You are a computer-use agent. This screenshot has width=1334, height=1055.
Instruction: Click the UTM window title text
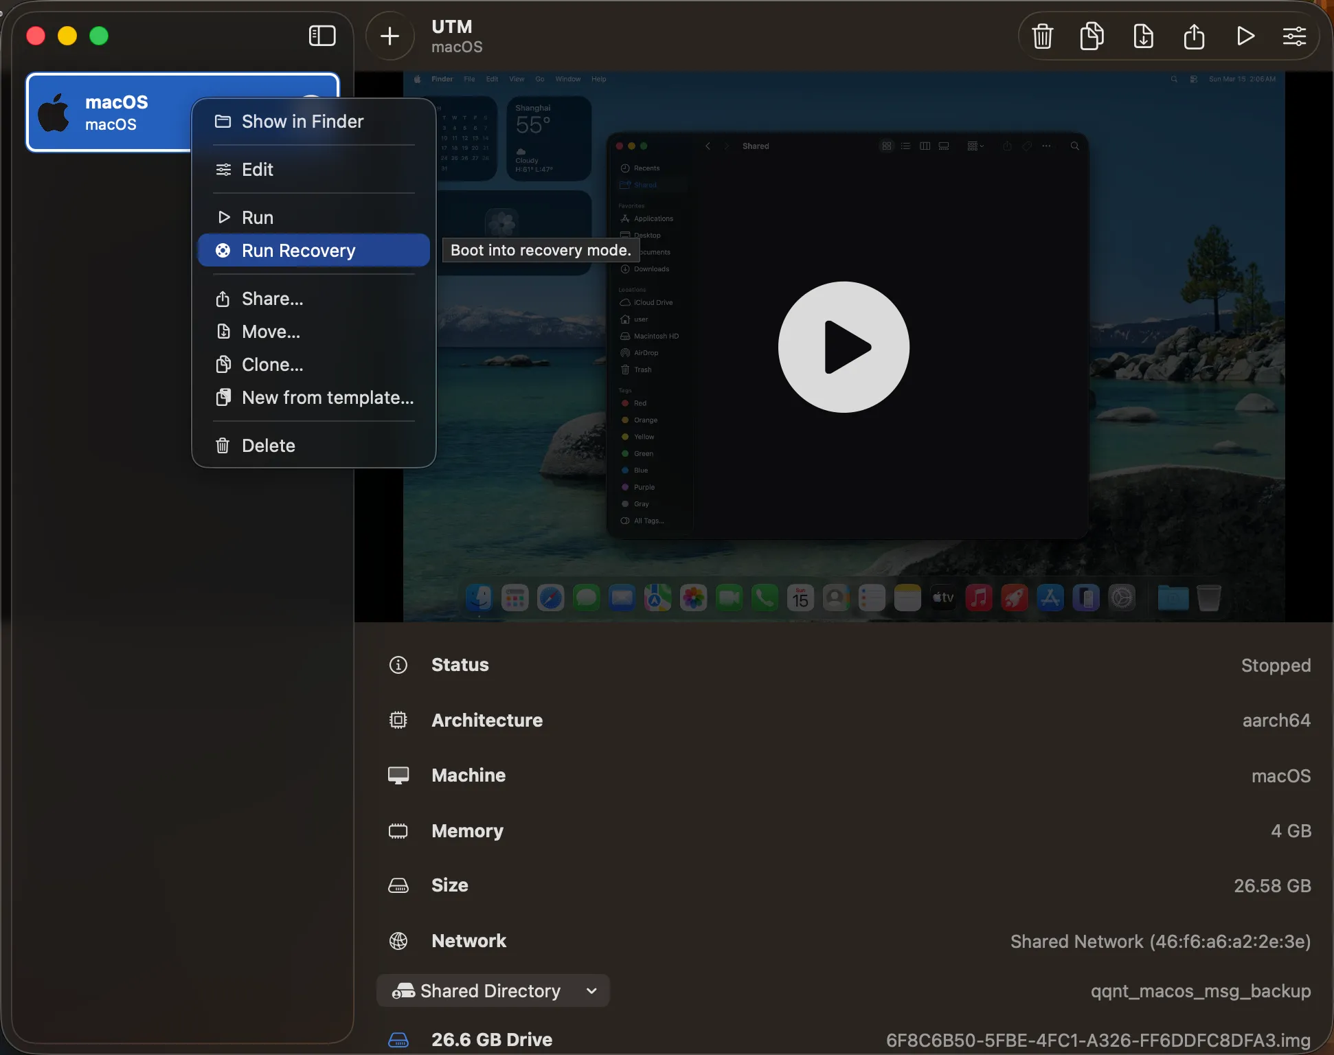click(452, 27)
